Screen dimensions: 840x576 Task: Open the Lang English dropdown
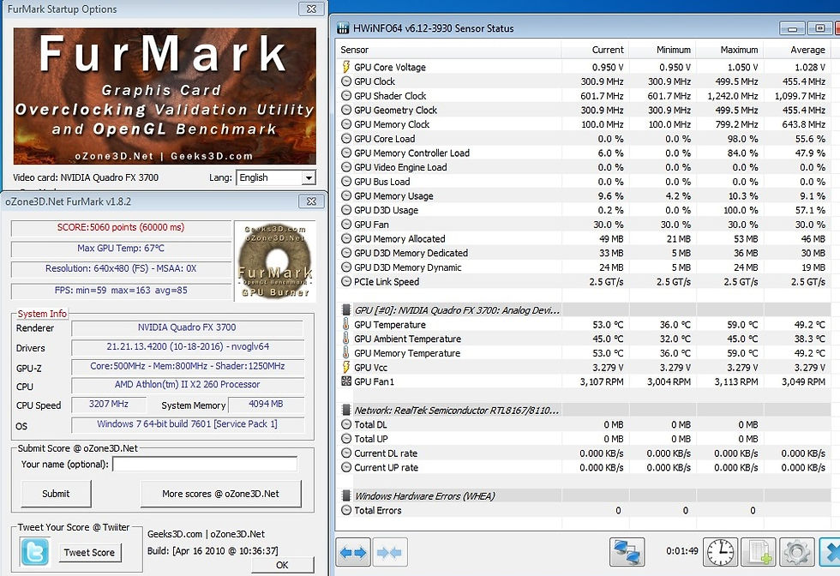(276, 177)
